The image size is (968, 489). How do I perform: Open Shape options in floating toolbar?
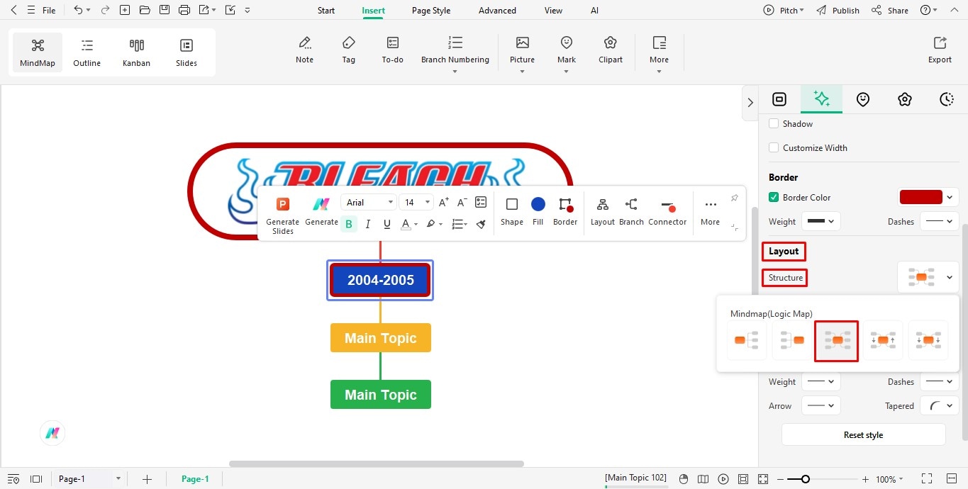(x=512, y=211)
